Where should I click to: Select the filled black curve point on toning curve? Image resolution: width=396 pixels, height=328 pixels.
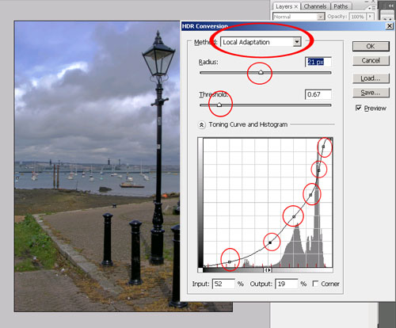[x=270, y=242]
